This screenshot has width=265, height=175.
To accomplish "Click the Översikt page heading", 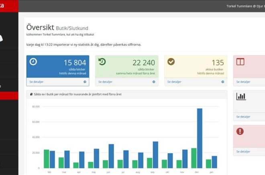I will 40,27.
